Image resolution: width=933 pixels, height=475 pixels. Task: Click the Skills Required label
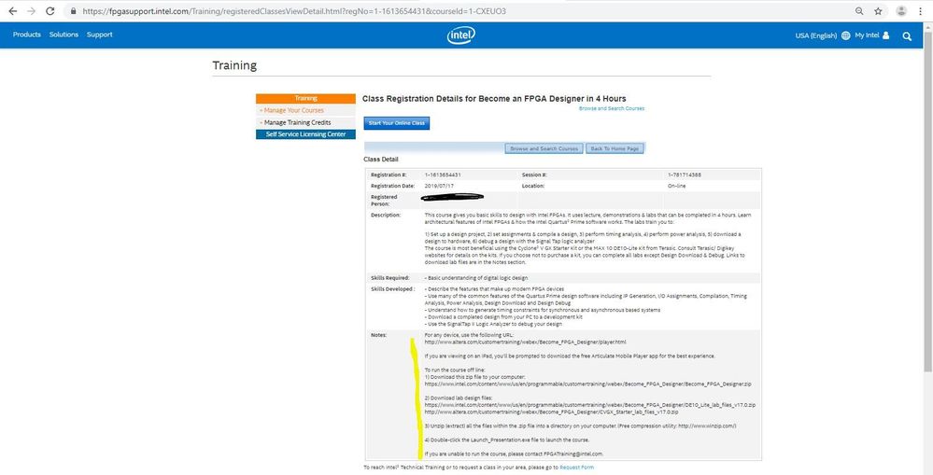point(389,278)
